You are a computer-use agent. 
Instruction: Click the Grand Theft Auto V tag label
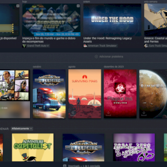pyautogui.click(x=38, y=46)
